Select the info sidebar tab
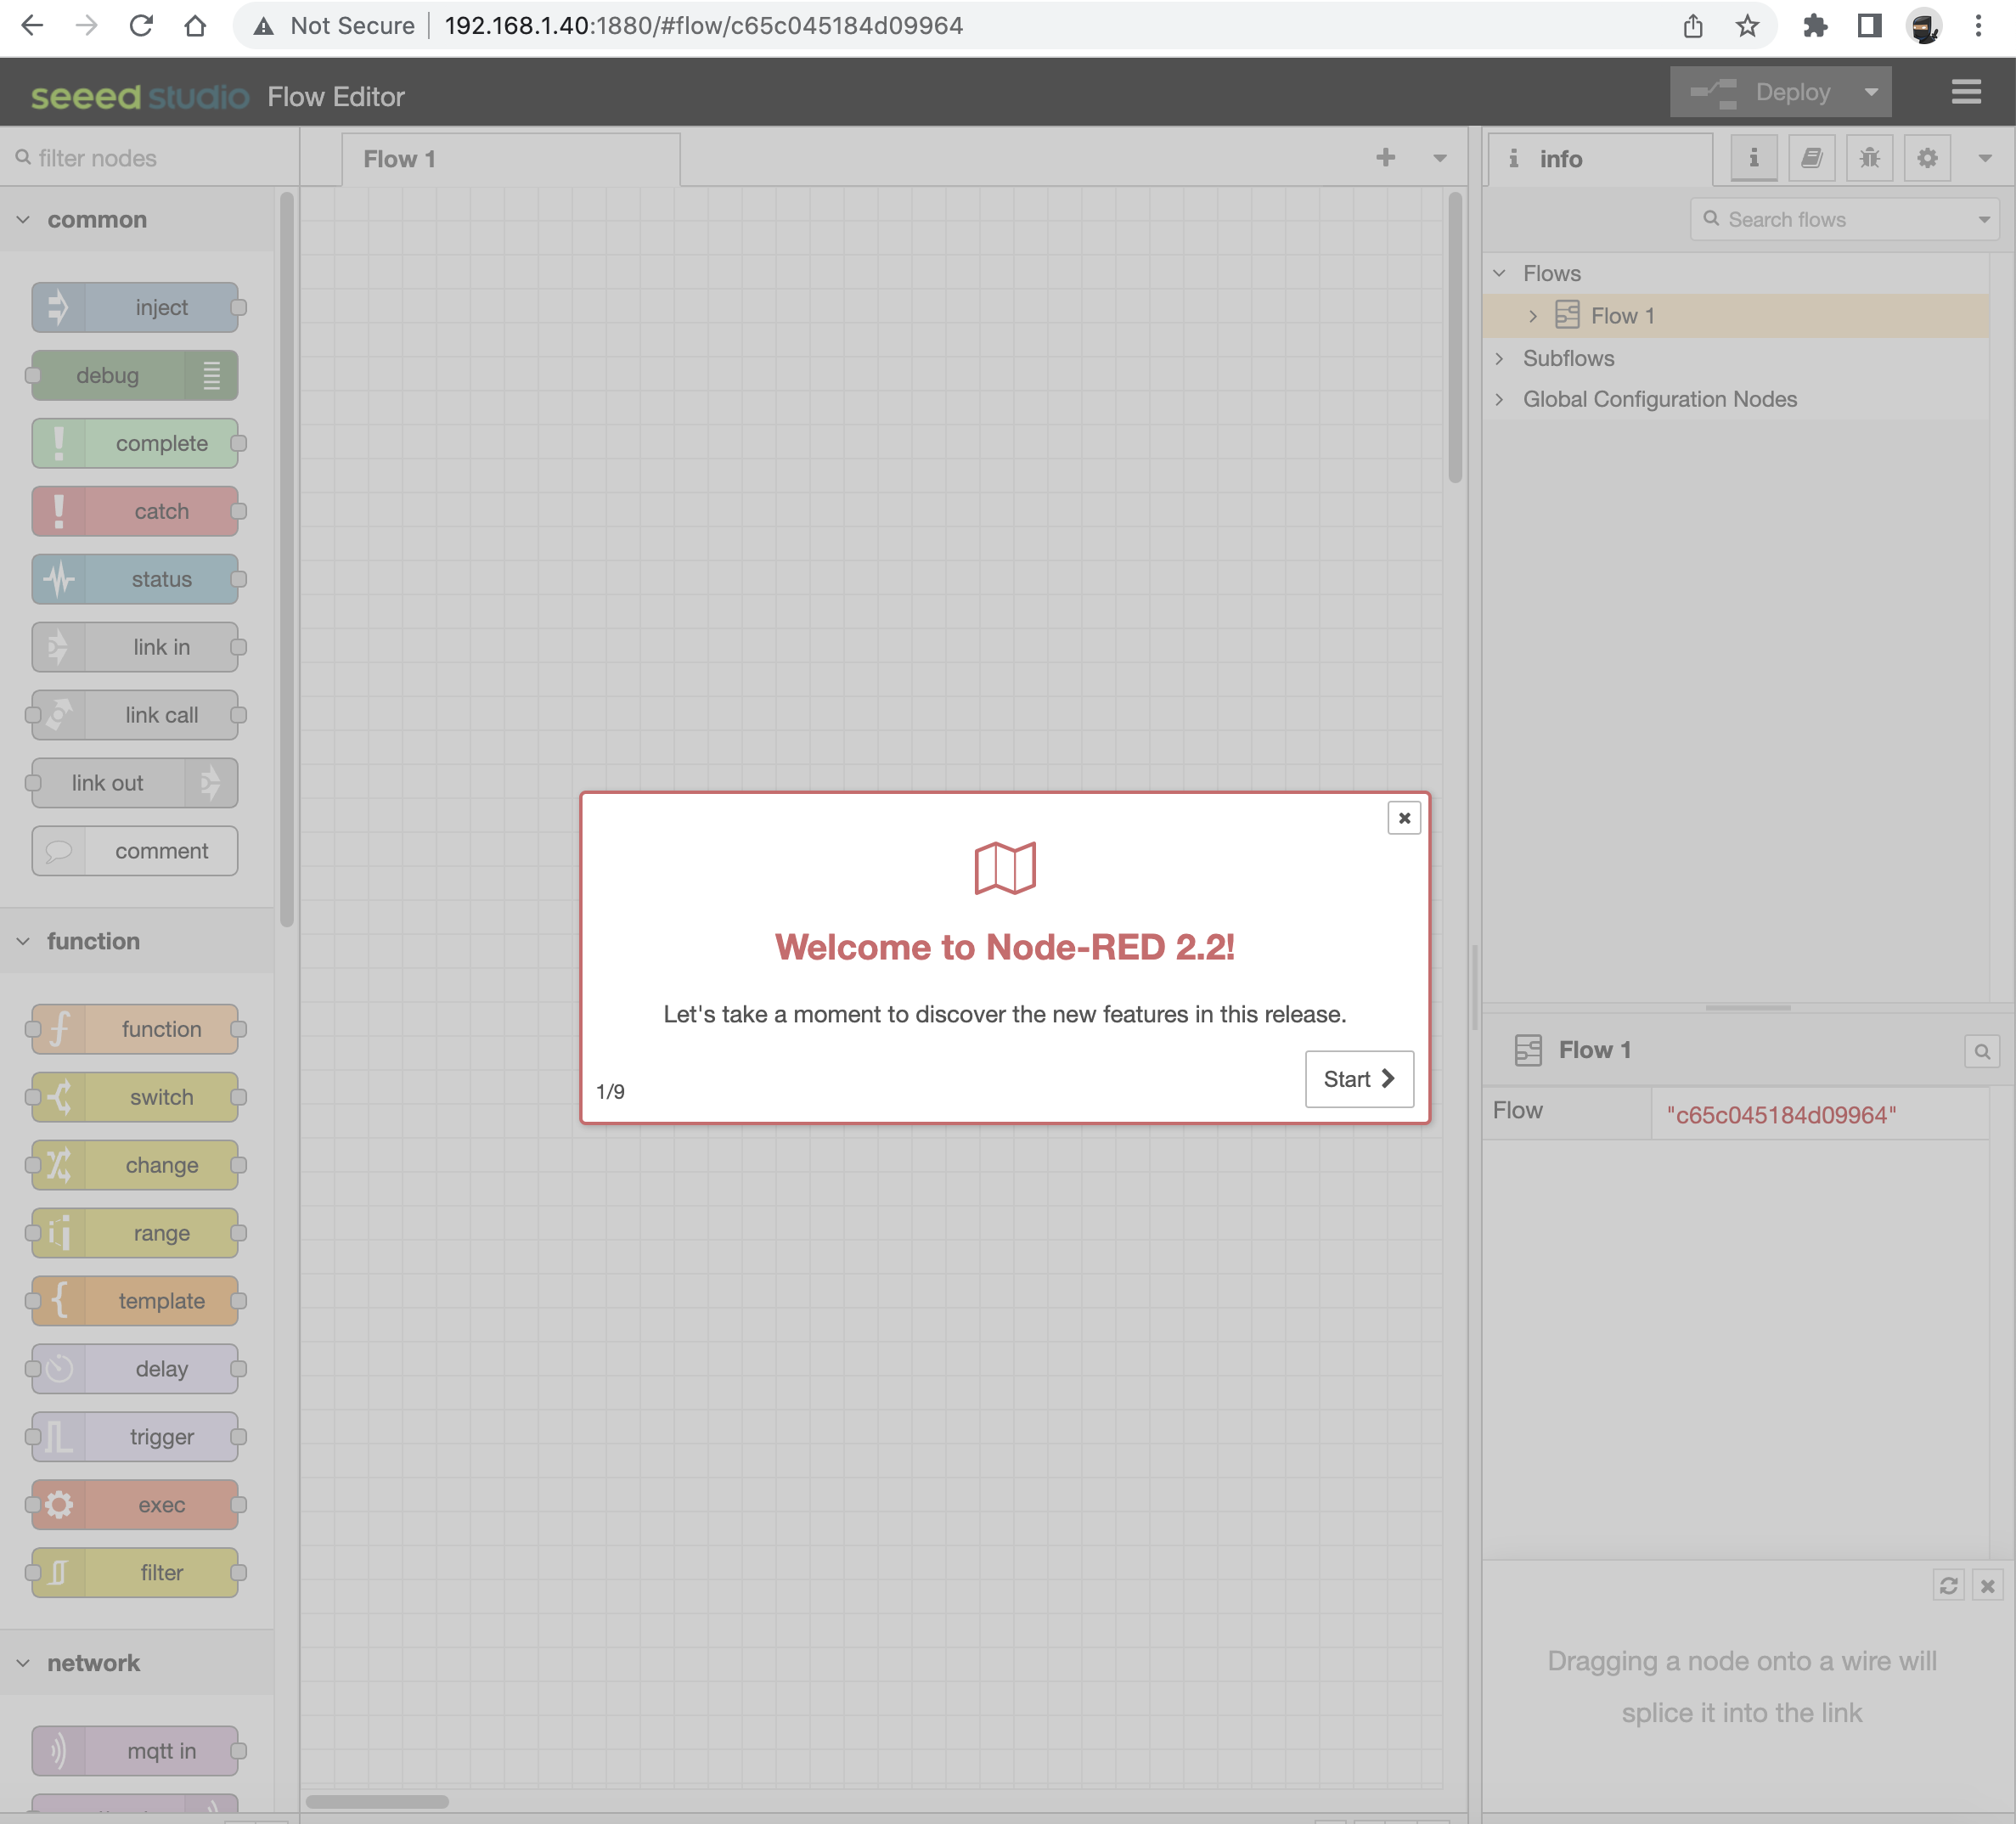The width and height of the screenshot is (2016, 1824). pos(1600,159)
